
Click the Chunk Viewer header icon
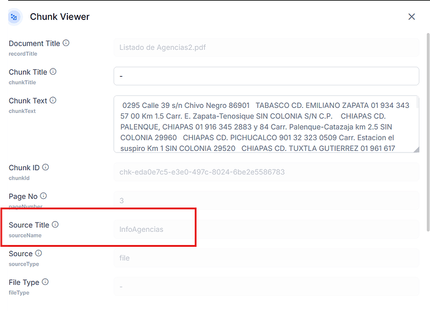[14, 17]
